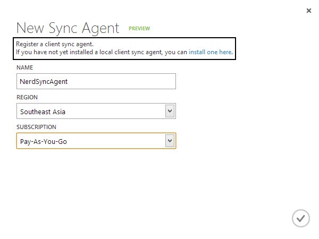Click blank space inside the Subscription combo box
Screen dimensions: 319x239
pos(116,141)
